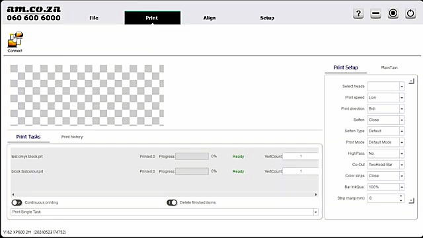Click the Connect printer icon

point(15,42)
